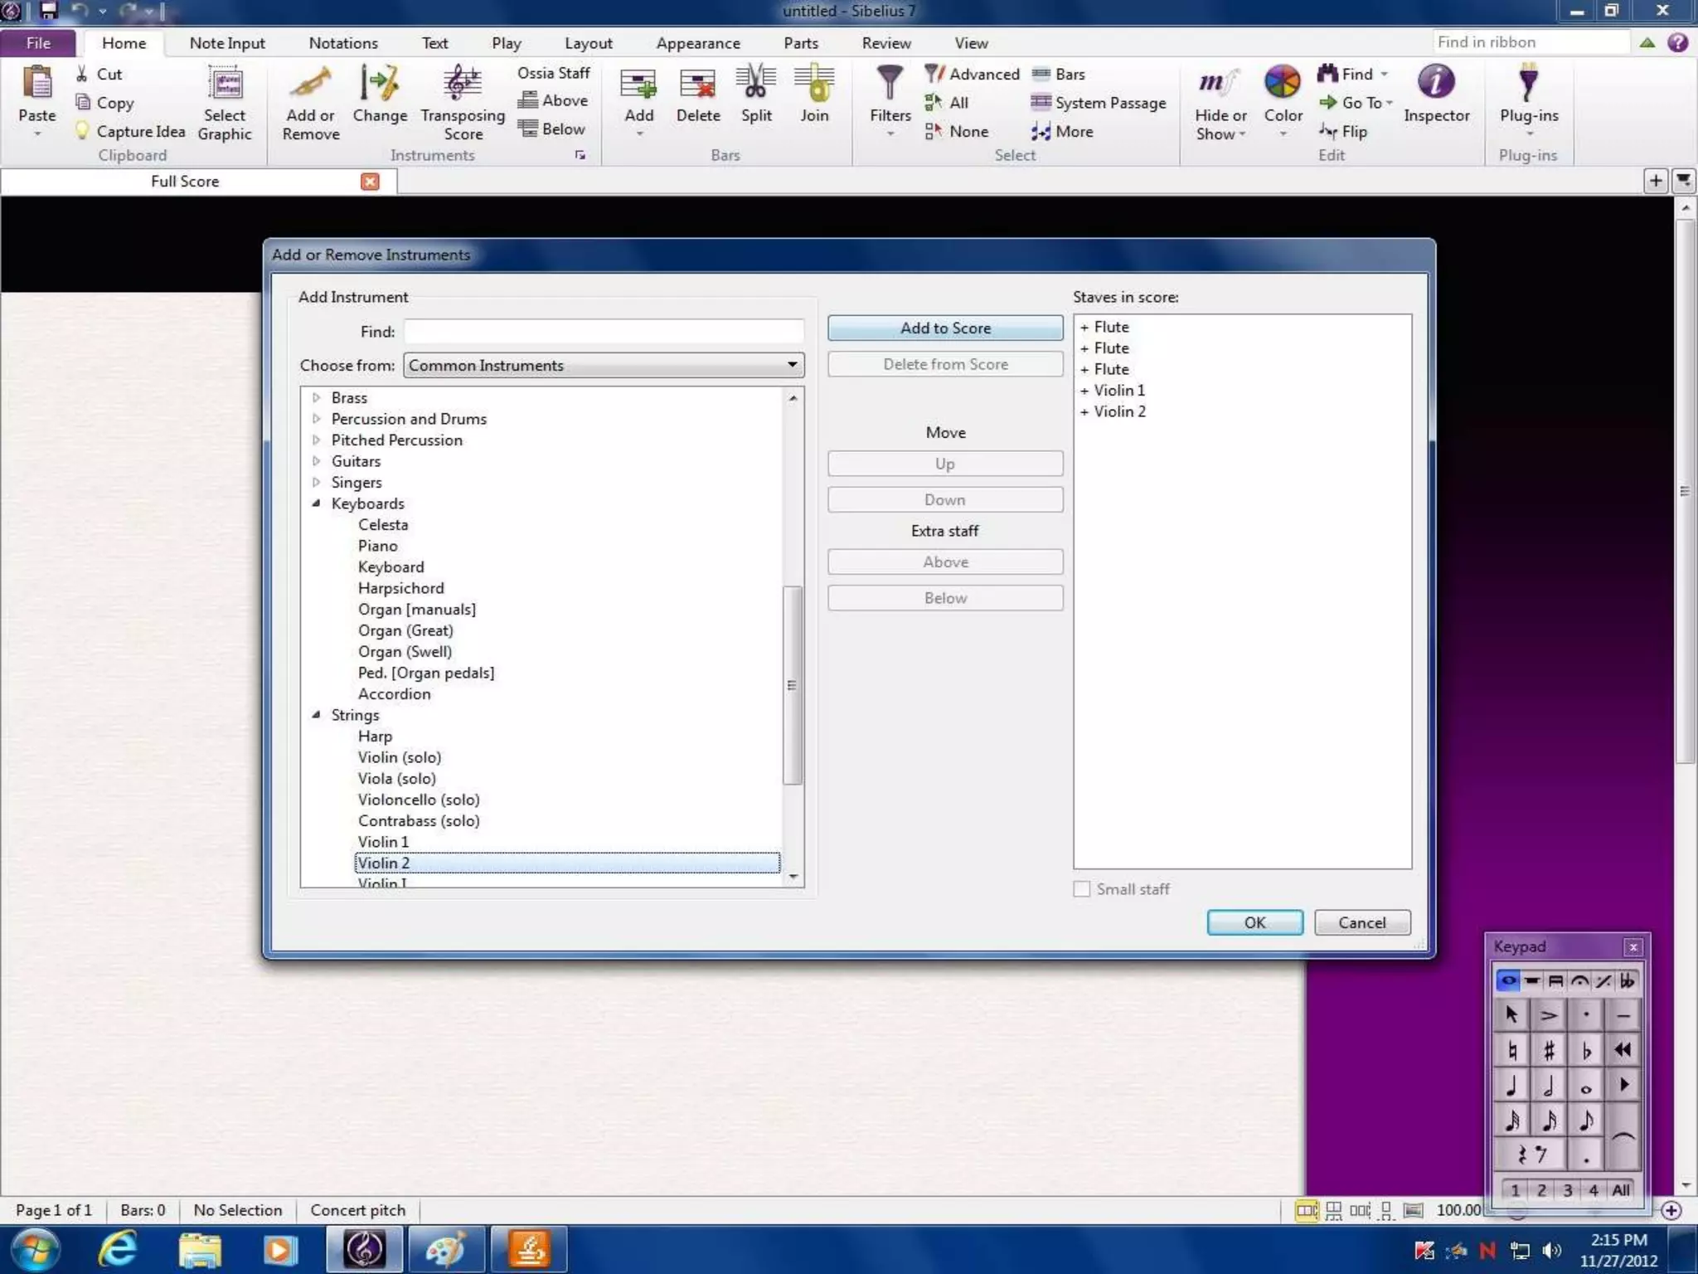This screenshot has width=1698, height=1274.
Task: Toggle the Small staff checkbox
Action: [1081, 889]
